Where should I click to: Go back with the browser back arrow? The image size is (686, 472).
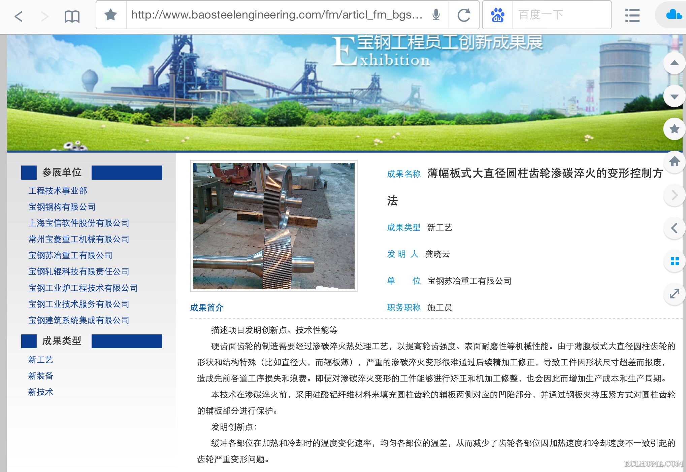(19, 16)
